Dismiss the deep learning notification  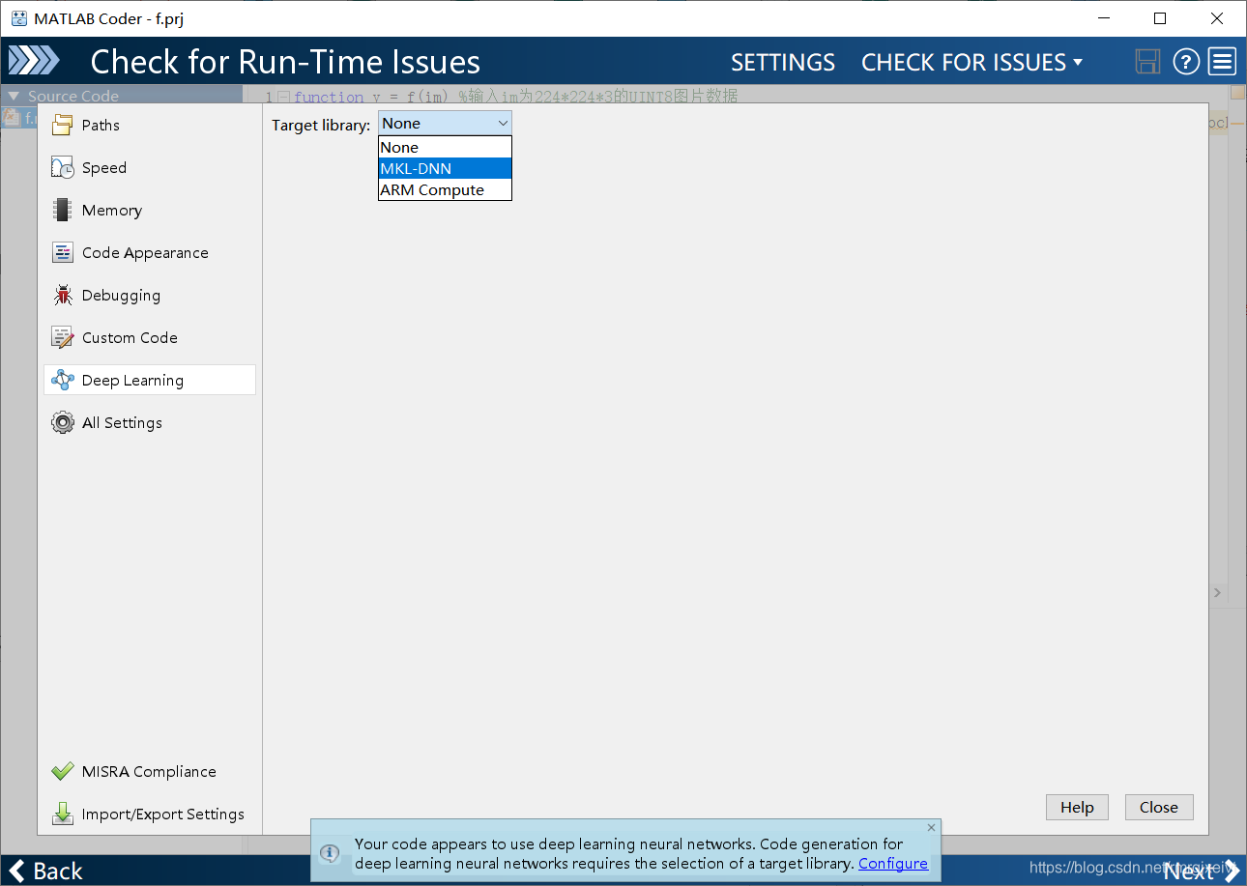coord(931,827)
